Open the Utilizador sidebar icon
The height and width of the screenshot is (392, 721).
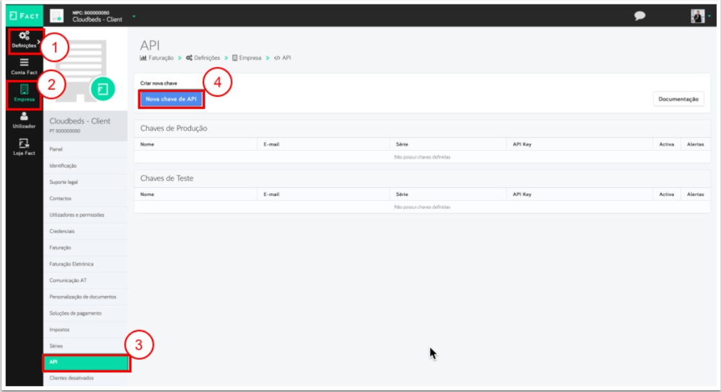(24, 120)
